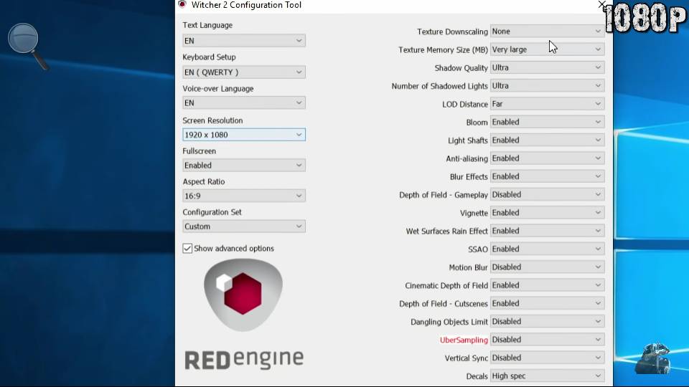Click the Keyboard Setup label
Screen dimensions: 689x387
(x=209, y=57)
